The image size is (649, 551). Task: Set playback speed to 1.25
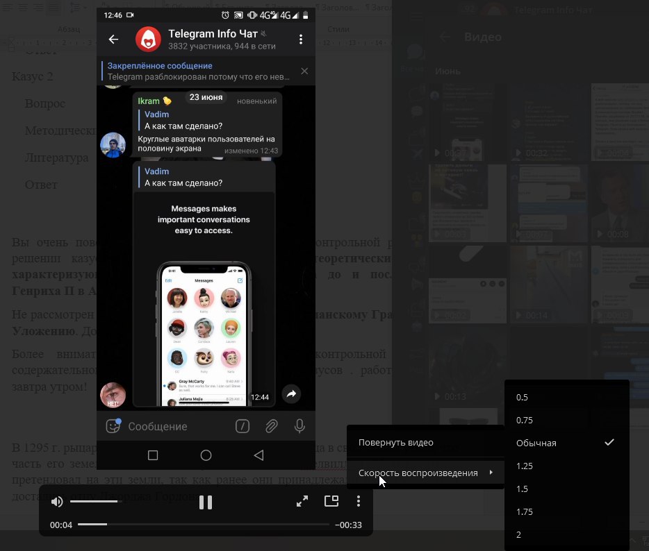click(566, 466)
